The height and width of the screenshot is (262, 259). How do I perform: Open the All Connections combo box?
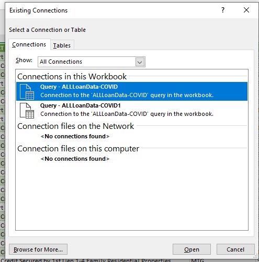(x=92, y=62)
